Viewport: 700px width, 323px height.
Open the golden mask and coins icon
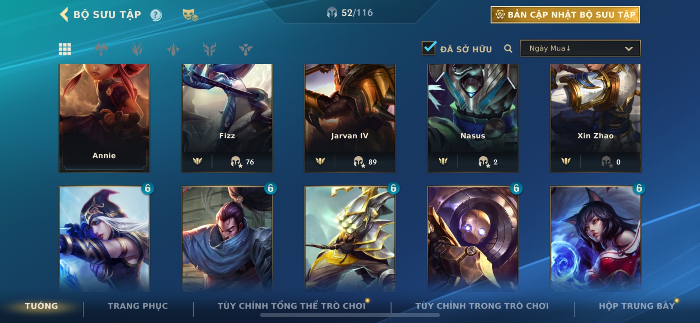190,15
